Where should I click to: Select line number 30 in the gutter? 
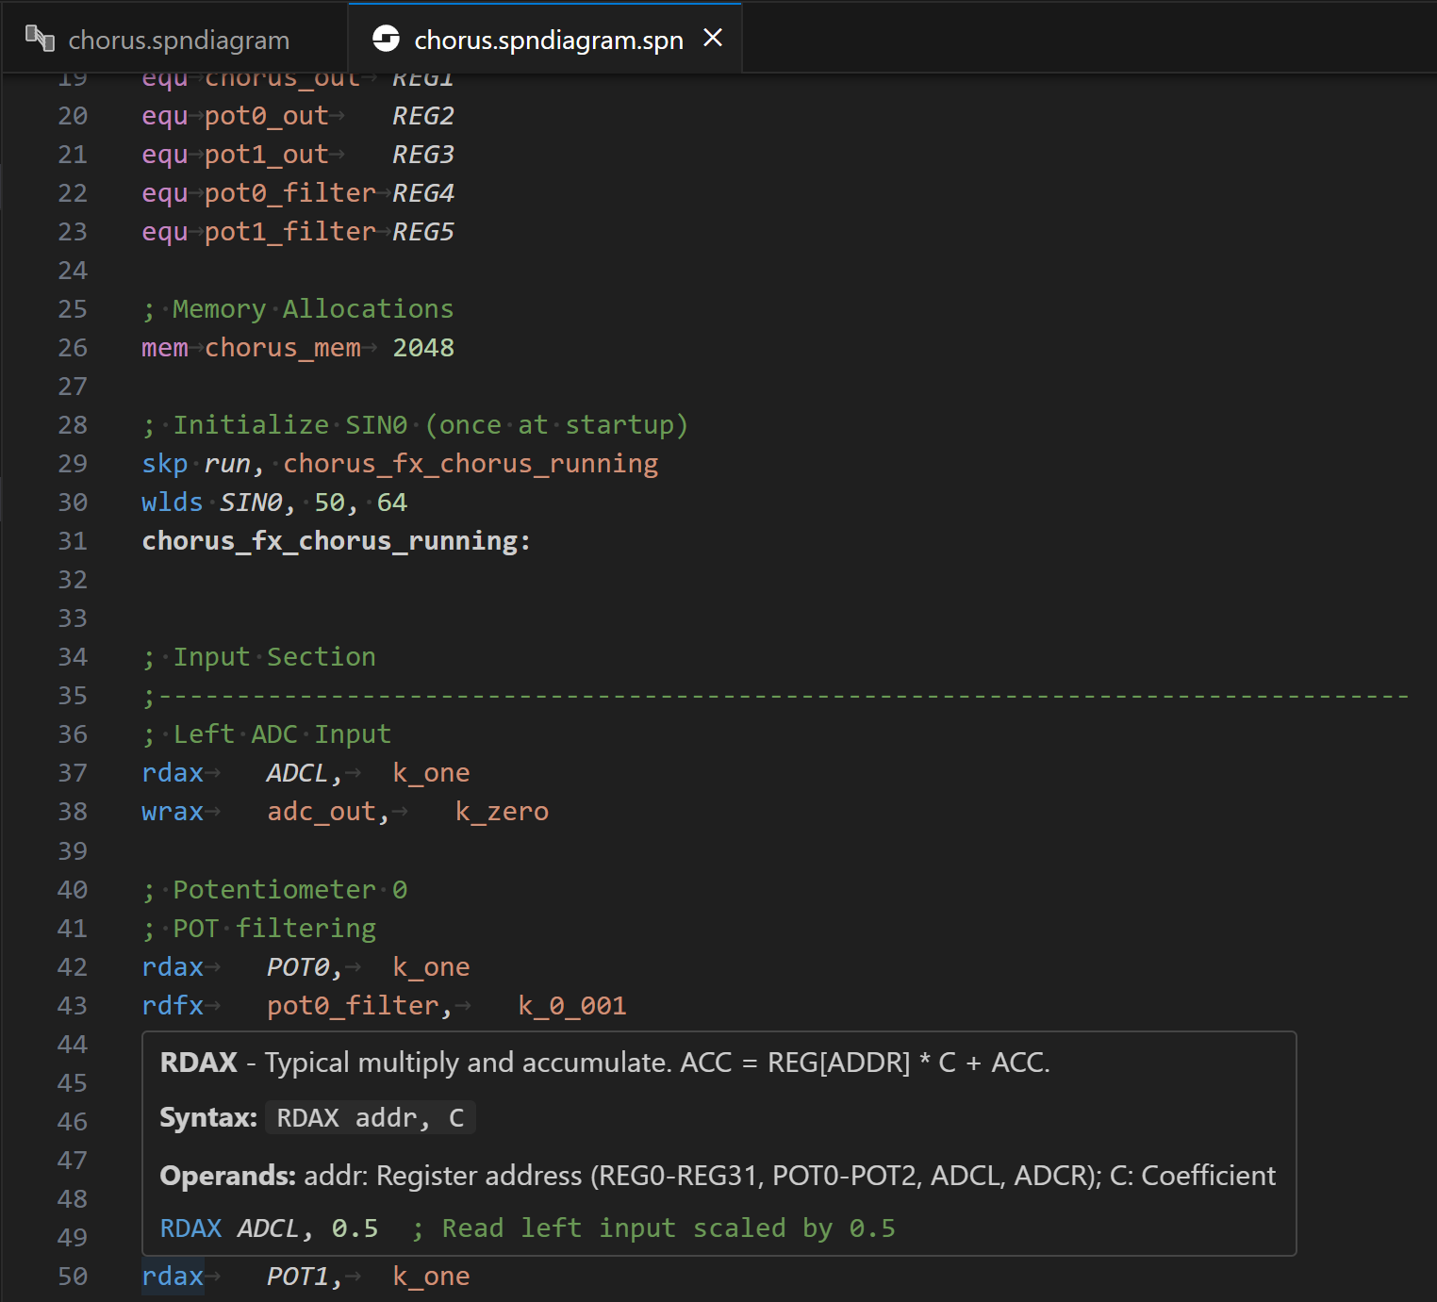point(72,502)
